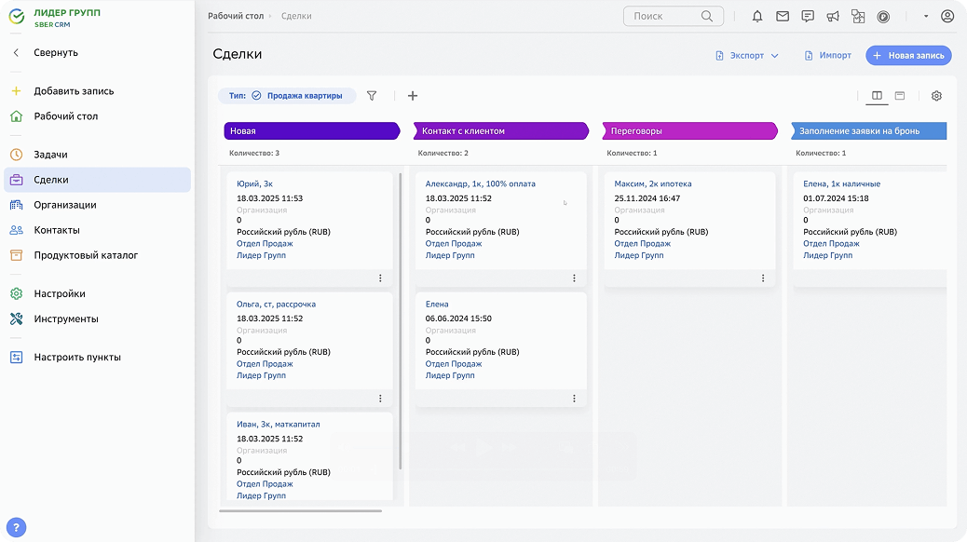Go to Контакты in the sidebar
Screen dimensions: 967x542
click(56, 230)
